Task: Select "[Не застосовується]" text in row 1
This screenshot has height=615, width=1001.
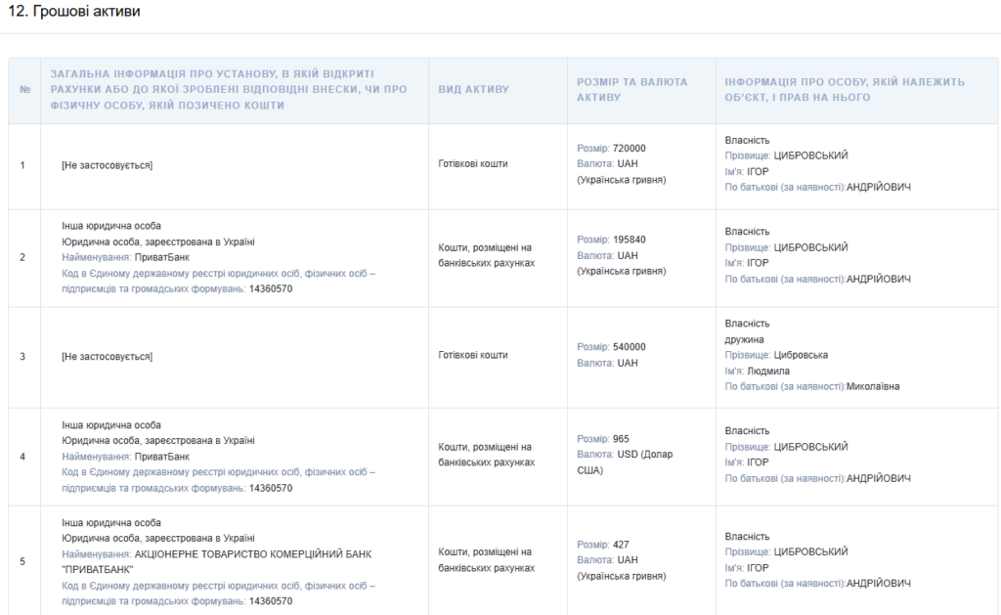Action: tap(107, 165)
